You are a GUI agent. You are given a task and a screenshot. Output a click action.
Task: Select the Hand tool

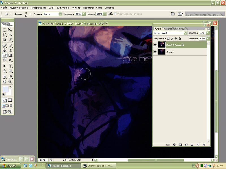(5, 82)
